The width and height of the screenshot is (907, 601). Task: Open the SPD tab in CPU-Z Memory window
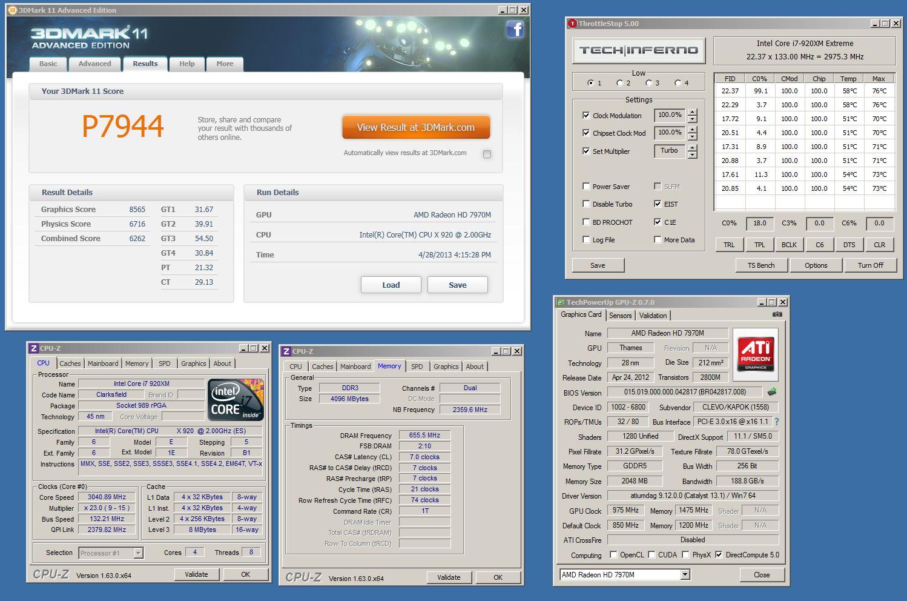417,367
